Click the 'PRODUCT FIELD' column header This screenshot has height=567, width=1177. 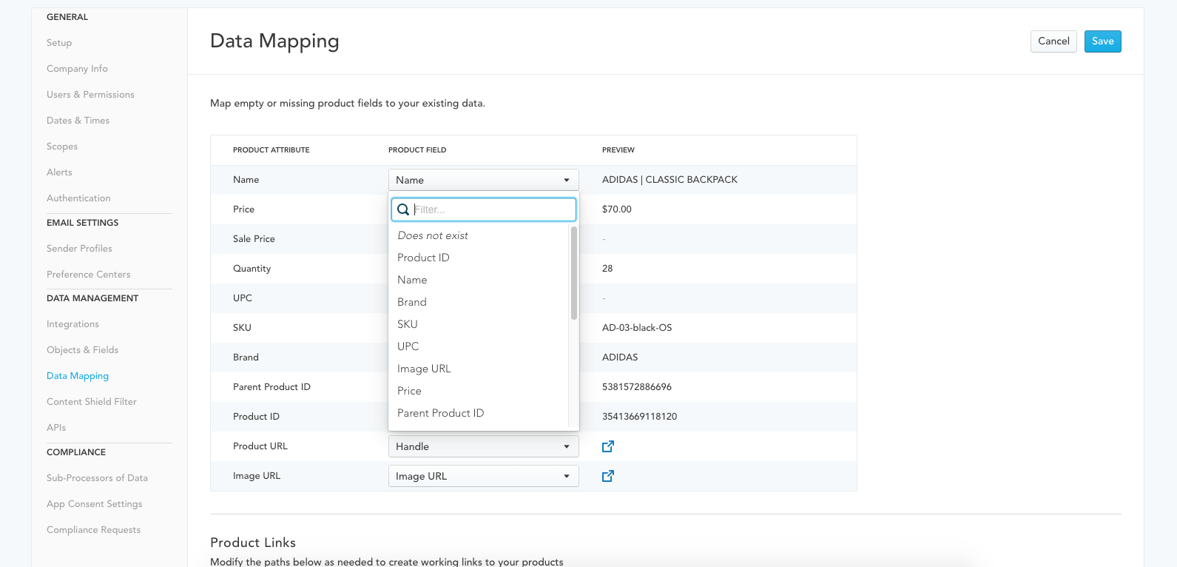click(x=417, y=150)
